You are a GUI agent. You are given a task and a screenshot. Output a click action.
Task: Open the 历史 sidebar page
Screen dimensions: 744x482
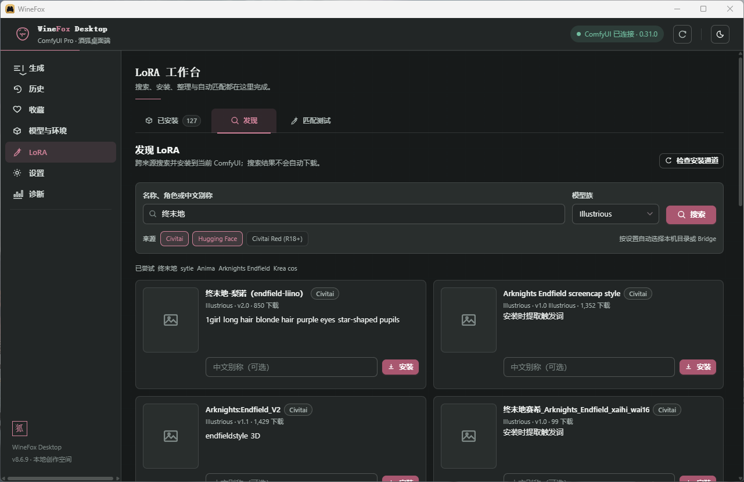coord(60,89)
